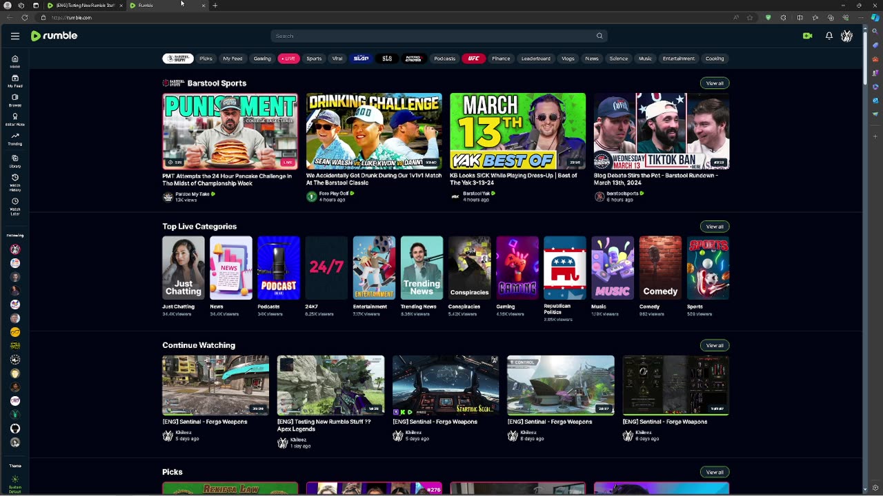Open the Conspiracies category card

(x=470, y=268)
